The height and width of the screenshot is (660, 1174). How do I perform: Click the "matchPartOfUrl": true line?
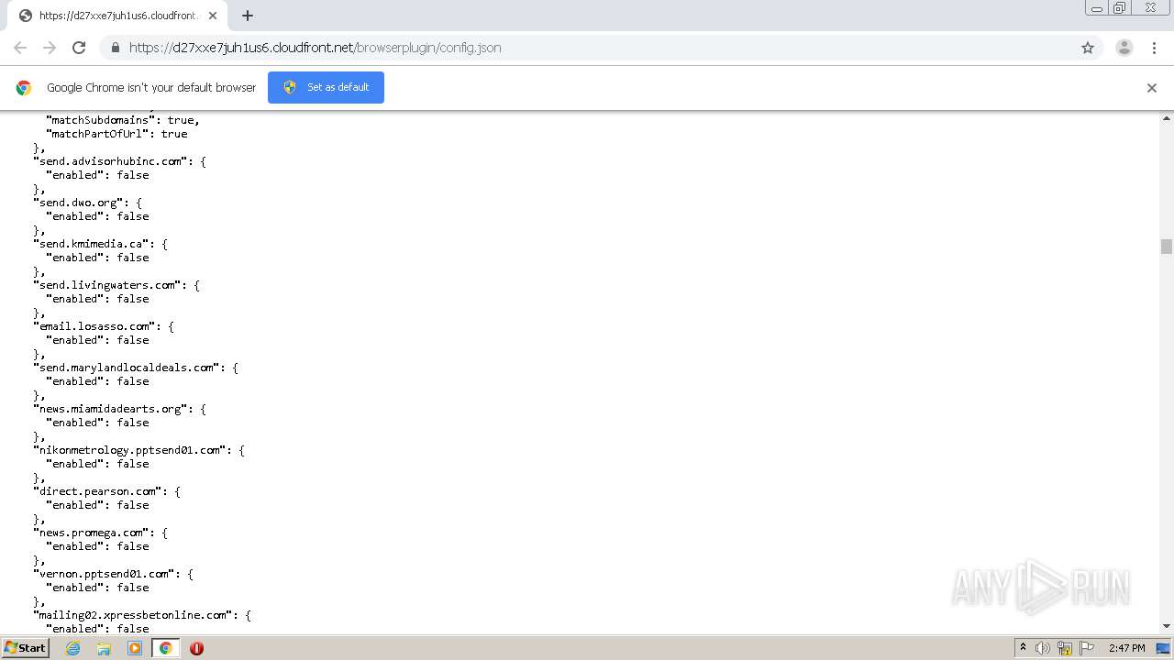pyautogui.click(x=116, y=134)
